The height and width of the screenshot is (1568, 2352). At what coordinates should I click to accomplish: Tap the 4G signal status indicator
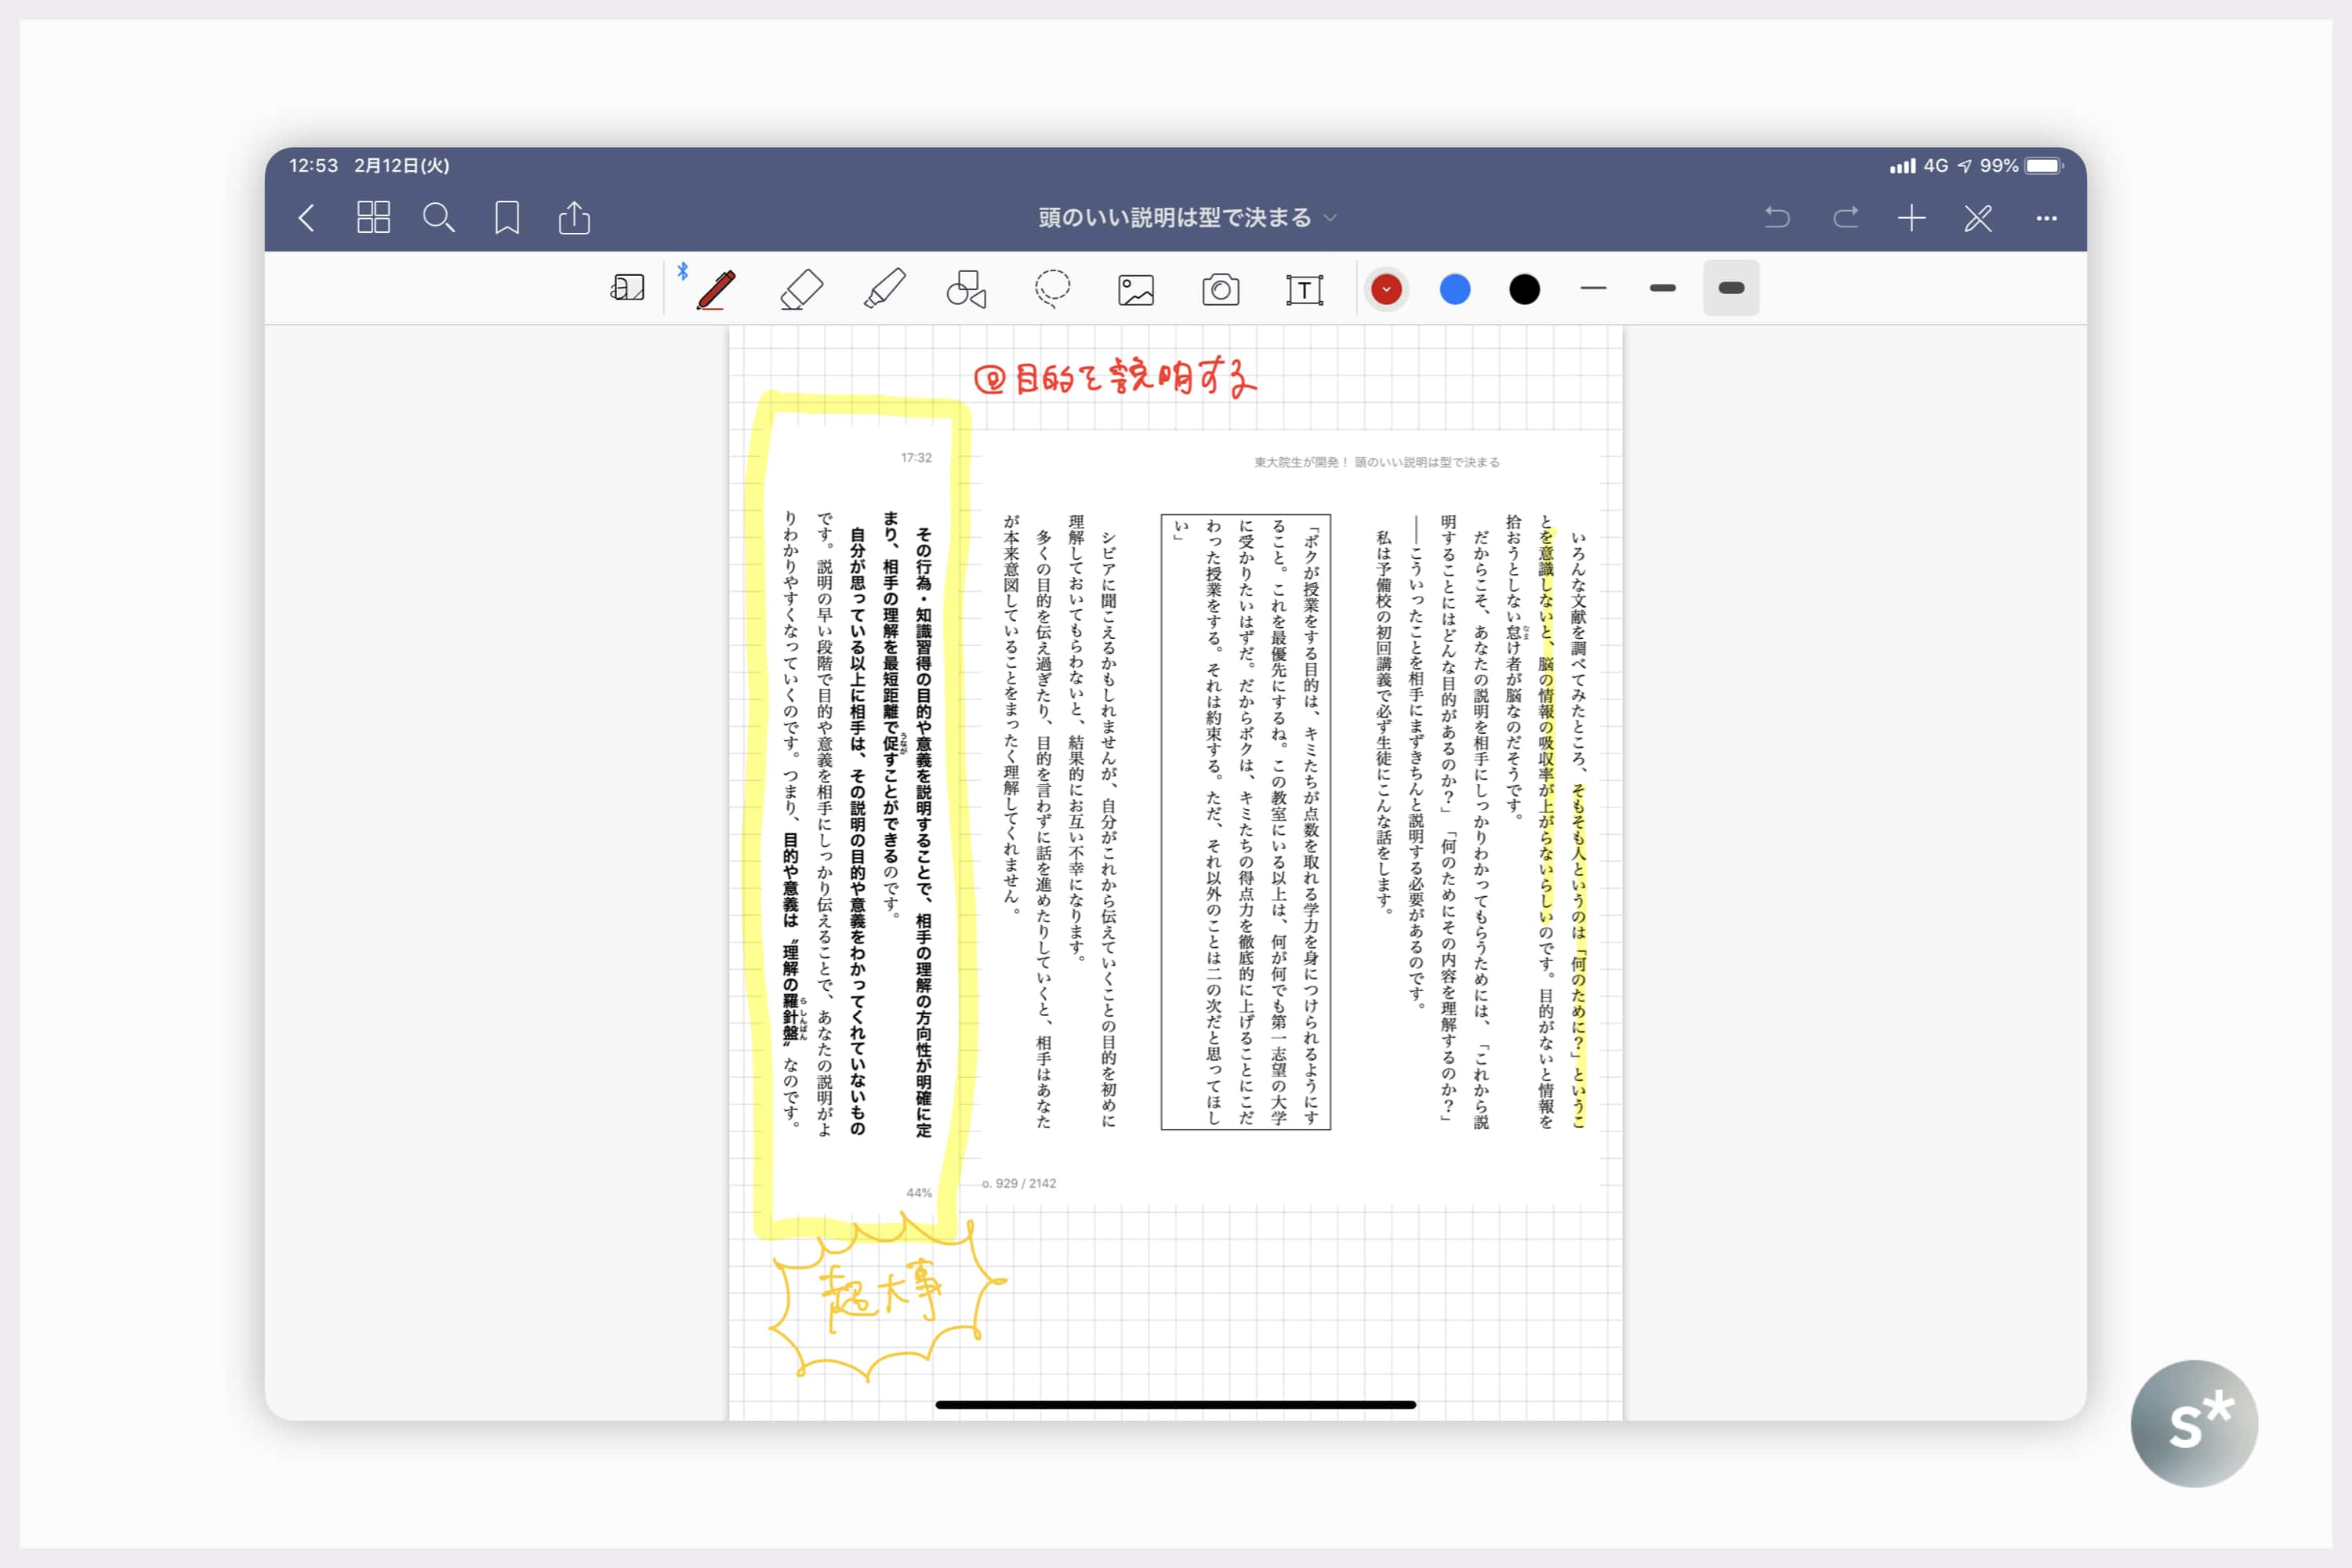1919,166
